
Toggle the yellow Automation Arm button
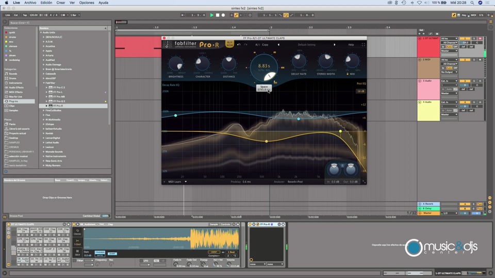point(236,15)
